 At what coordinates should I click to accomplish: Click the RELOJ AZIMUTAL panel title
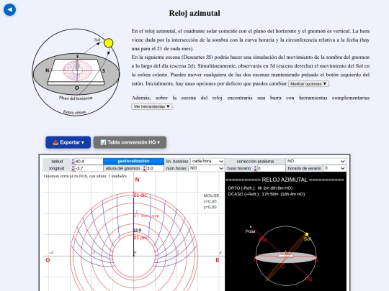point(285,180)
